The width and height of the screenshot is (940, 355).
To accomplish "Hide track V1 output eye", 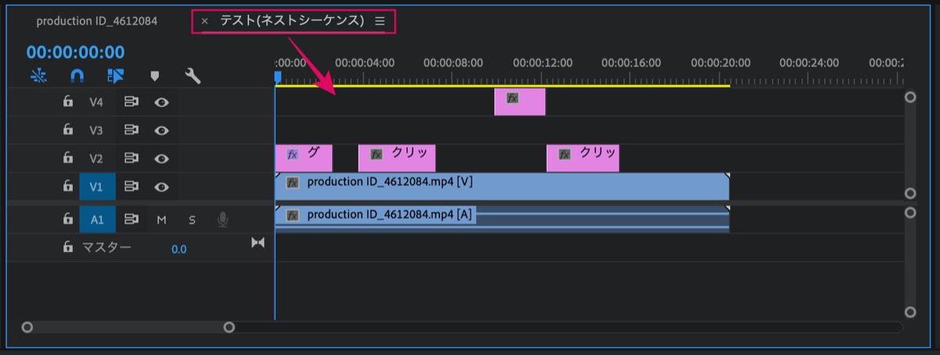I will [161, 186].
